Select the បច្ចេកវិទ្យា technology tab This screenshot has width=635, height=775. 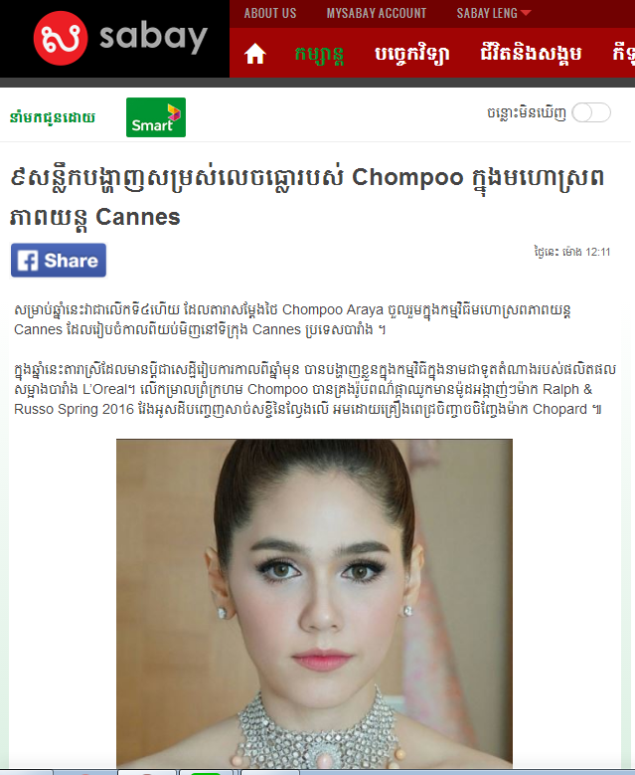(411, 54)
